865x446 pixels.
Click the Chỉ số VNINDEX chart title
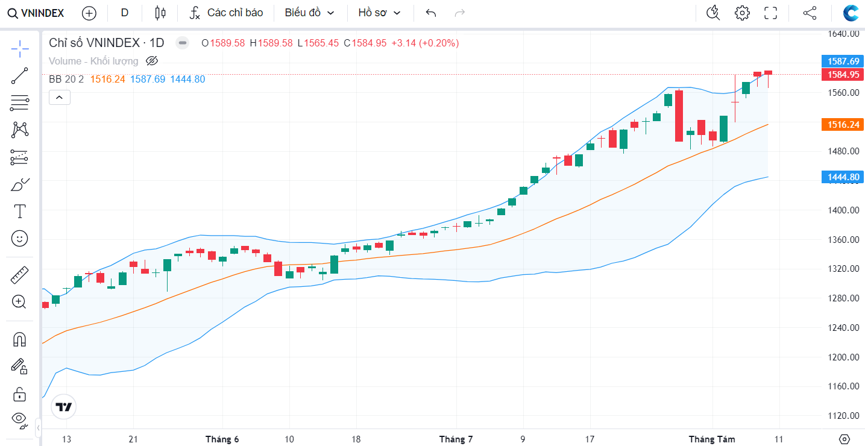tap(107, 43)
